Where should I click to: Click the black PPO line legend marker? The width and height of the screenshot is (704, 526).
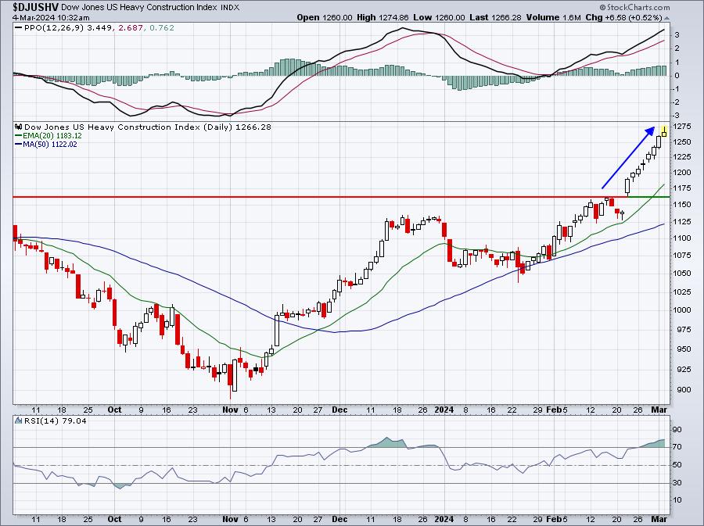[x=18, y=28]
